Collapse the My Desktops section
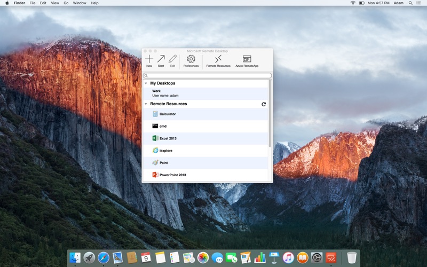 pos(146,83)
